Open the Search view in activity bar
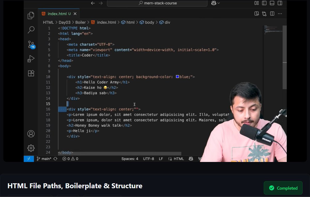Screen dimensions: 310x197 (31, 30)
